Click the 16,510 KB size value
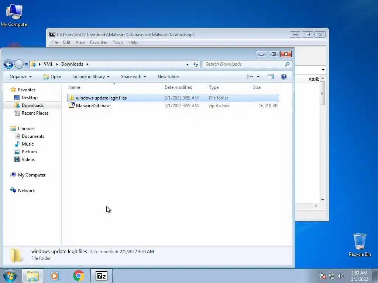This screenshot has width=378, height=283. point(268,106)
